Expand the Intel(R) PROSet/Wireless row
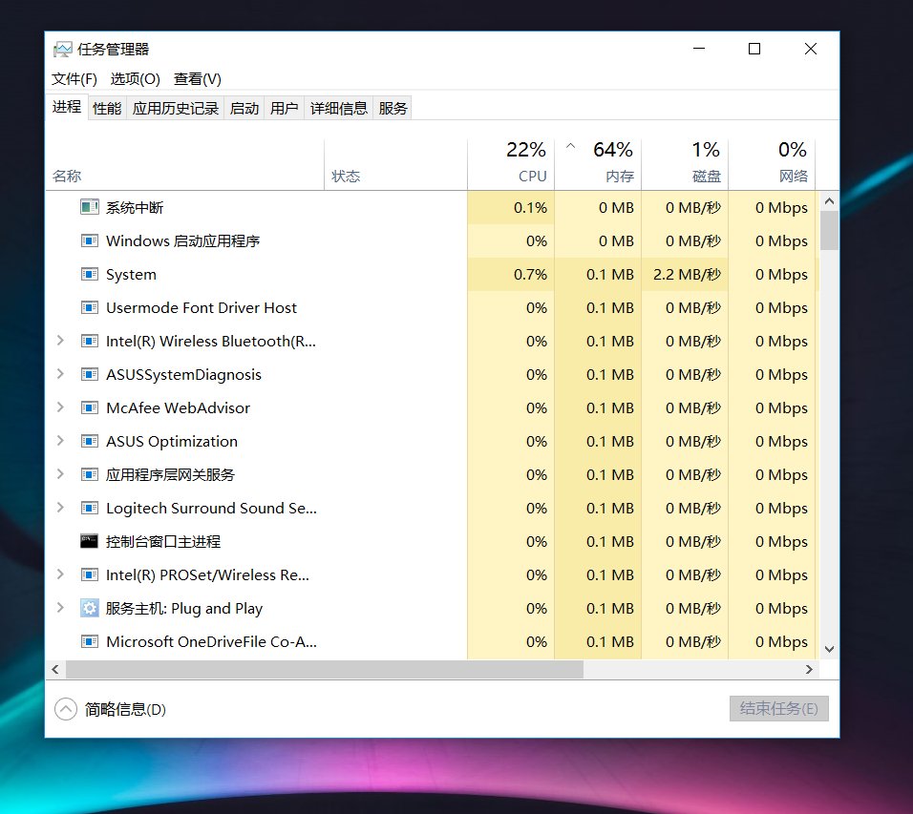The height and width of the screenshot is (814, 913). click(x=60, y=574)
